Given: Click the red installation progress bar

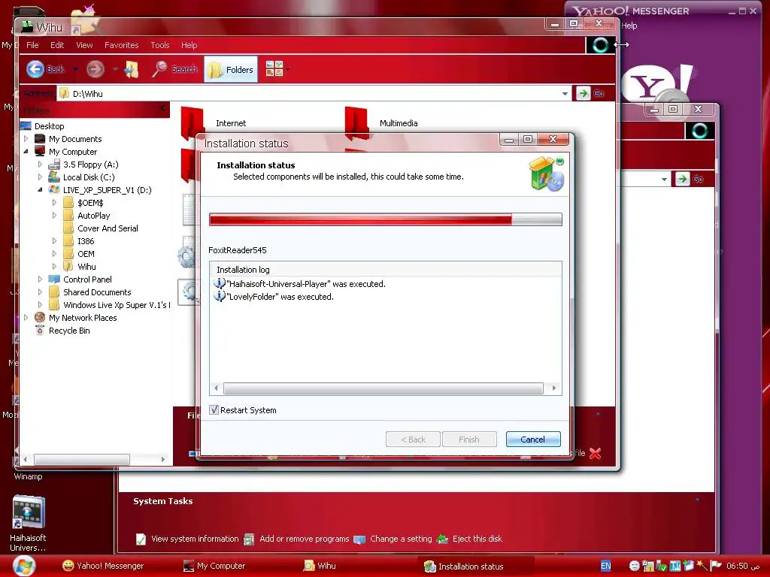Looking at the screenshot, I should (386, 219).
